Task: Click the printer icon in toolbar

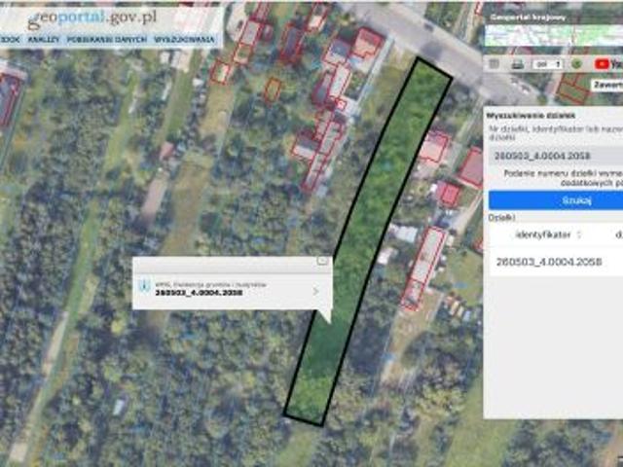Action: [517, 64]
